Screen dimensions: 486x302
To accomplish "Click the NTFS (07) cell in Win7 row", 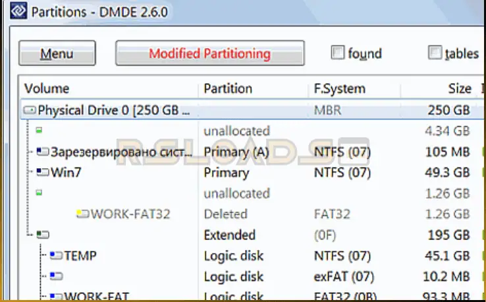I will [x=342, y=173].
